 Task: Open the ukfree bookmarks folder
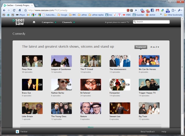(x=82, y=15)
